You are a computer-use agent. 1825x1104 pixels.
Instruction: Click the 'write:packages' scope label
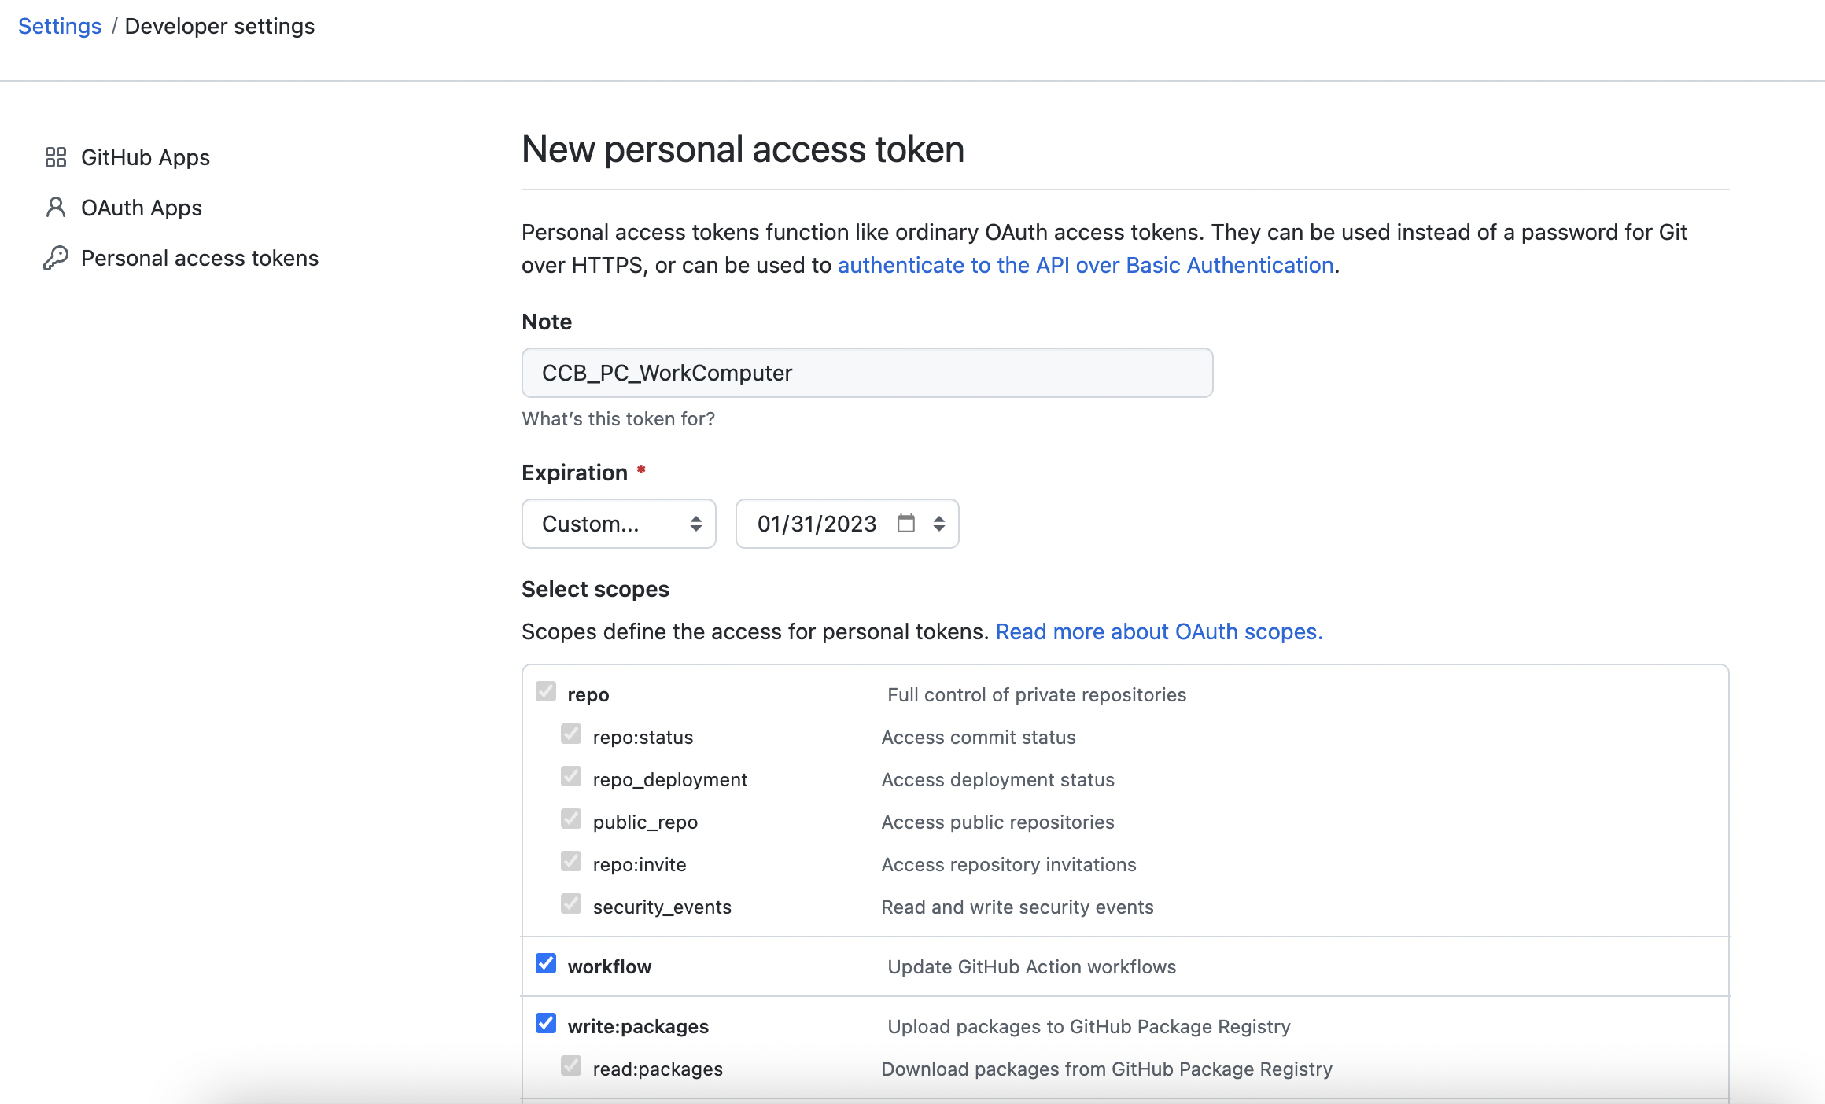[638, 1027]
